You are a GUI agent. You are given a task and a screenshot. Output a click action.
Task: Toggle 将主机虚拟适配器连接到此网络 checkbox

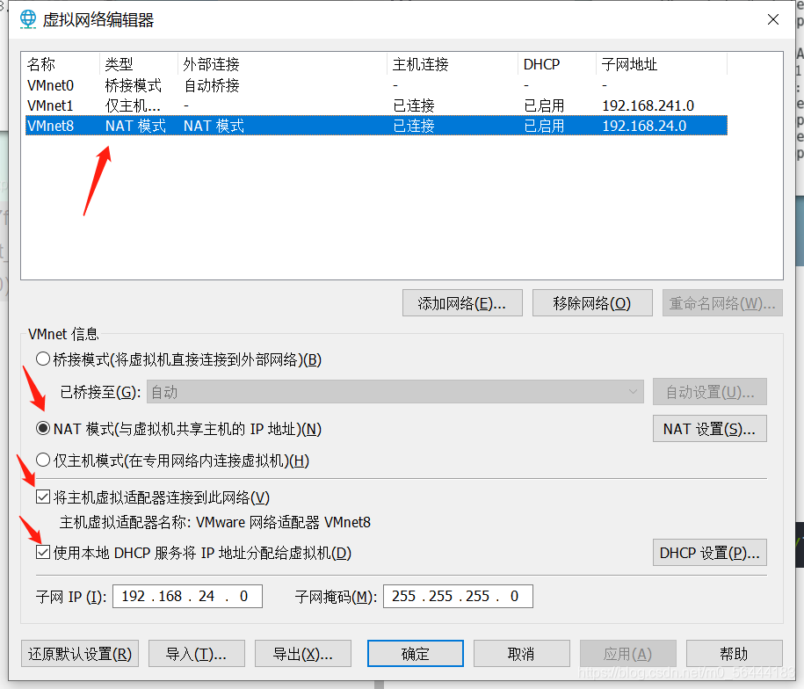coord(43,497)
